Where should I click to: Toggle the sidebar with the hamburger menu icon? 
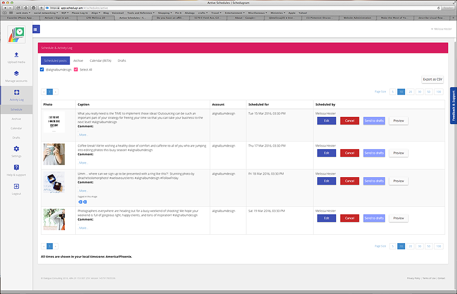[36, 29]
